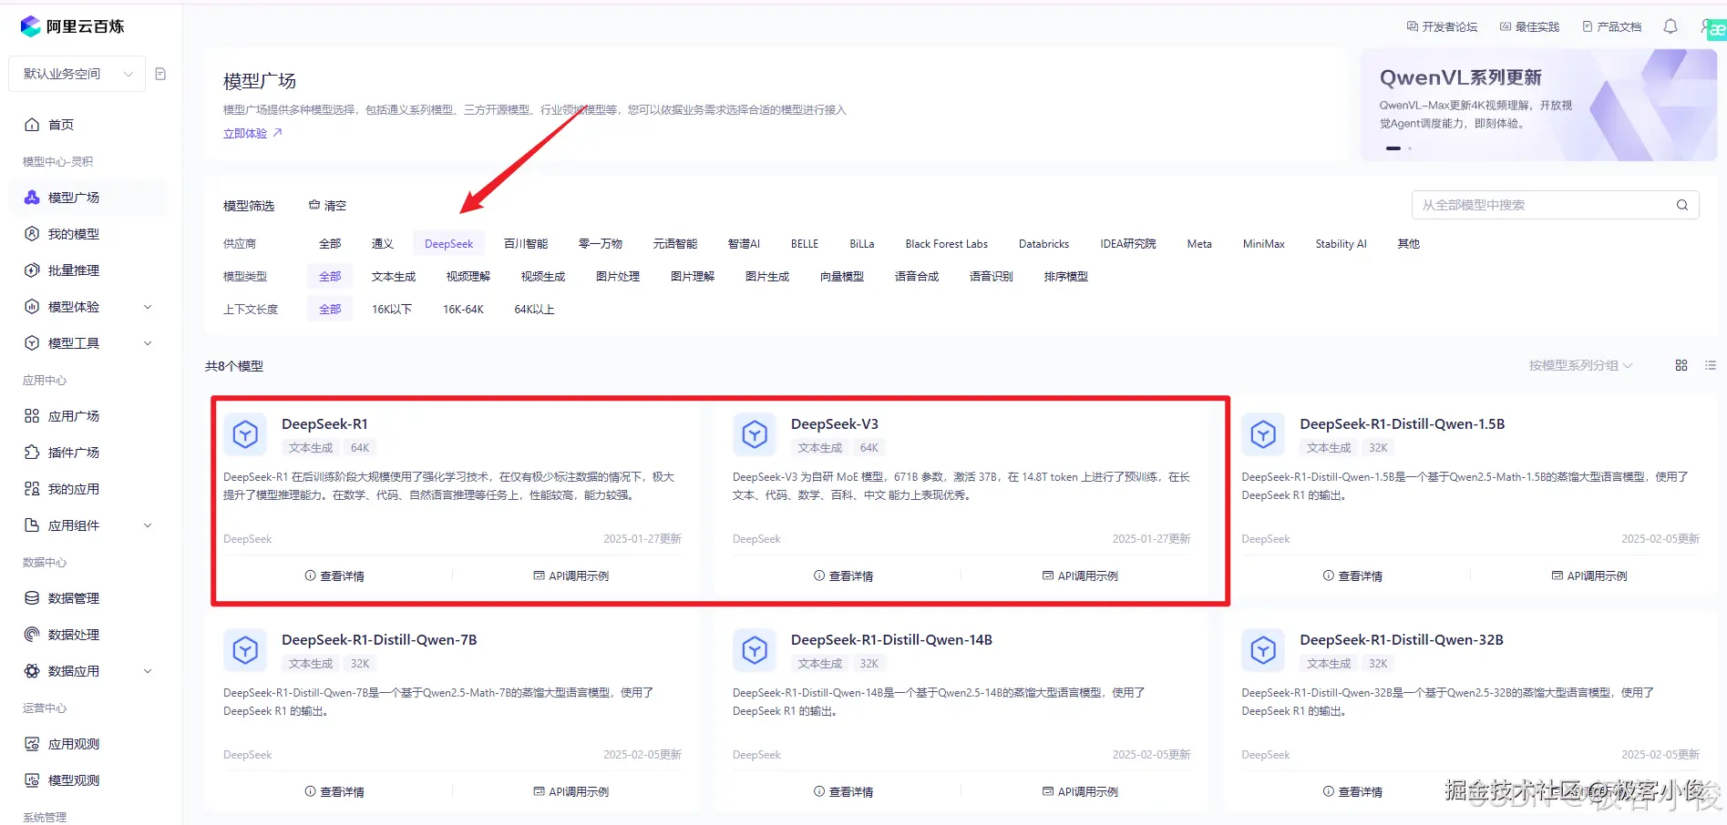Open the 最佳实践 link
The height and width of the screenshot is (825, 1727).
coord(1529,27)
